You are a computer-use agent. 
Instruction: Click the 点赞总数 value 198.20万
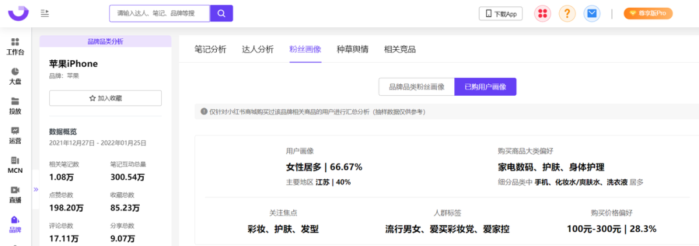(66, 208)
